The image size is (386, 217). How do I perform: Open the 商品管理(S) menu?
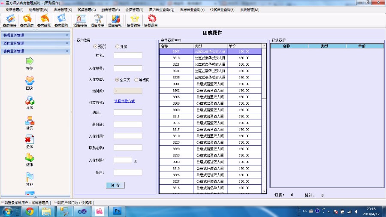[x=14, y=10]
